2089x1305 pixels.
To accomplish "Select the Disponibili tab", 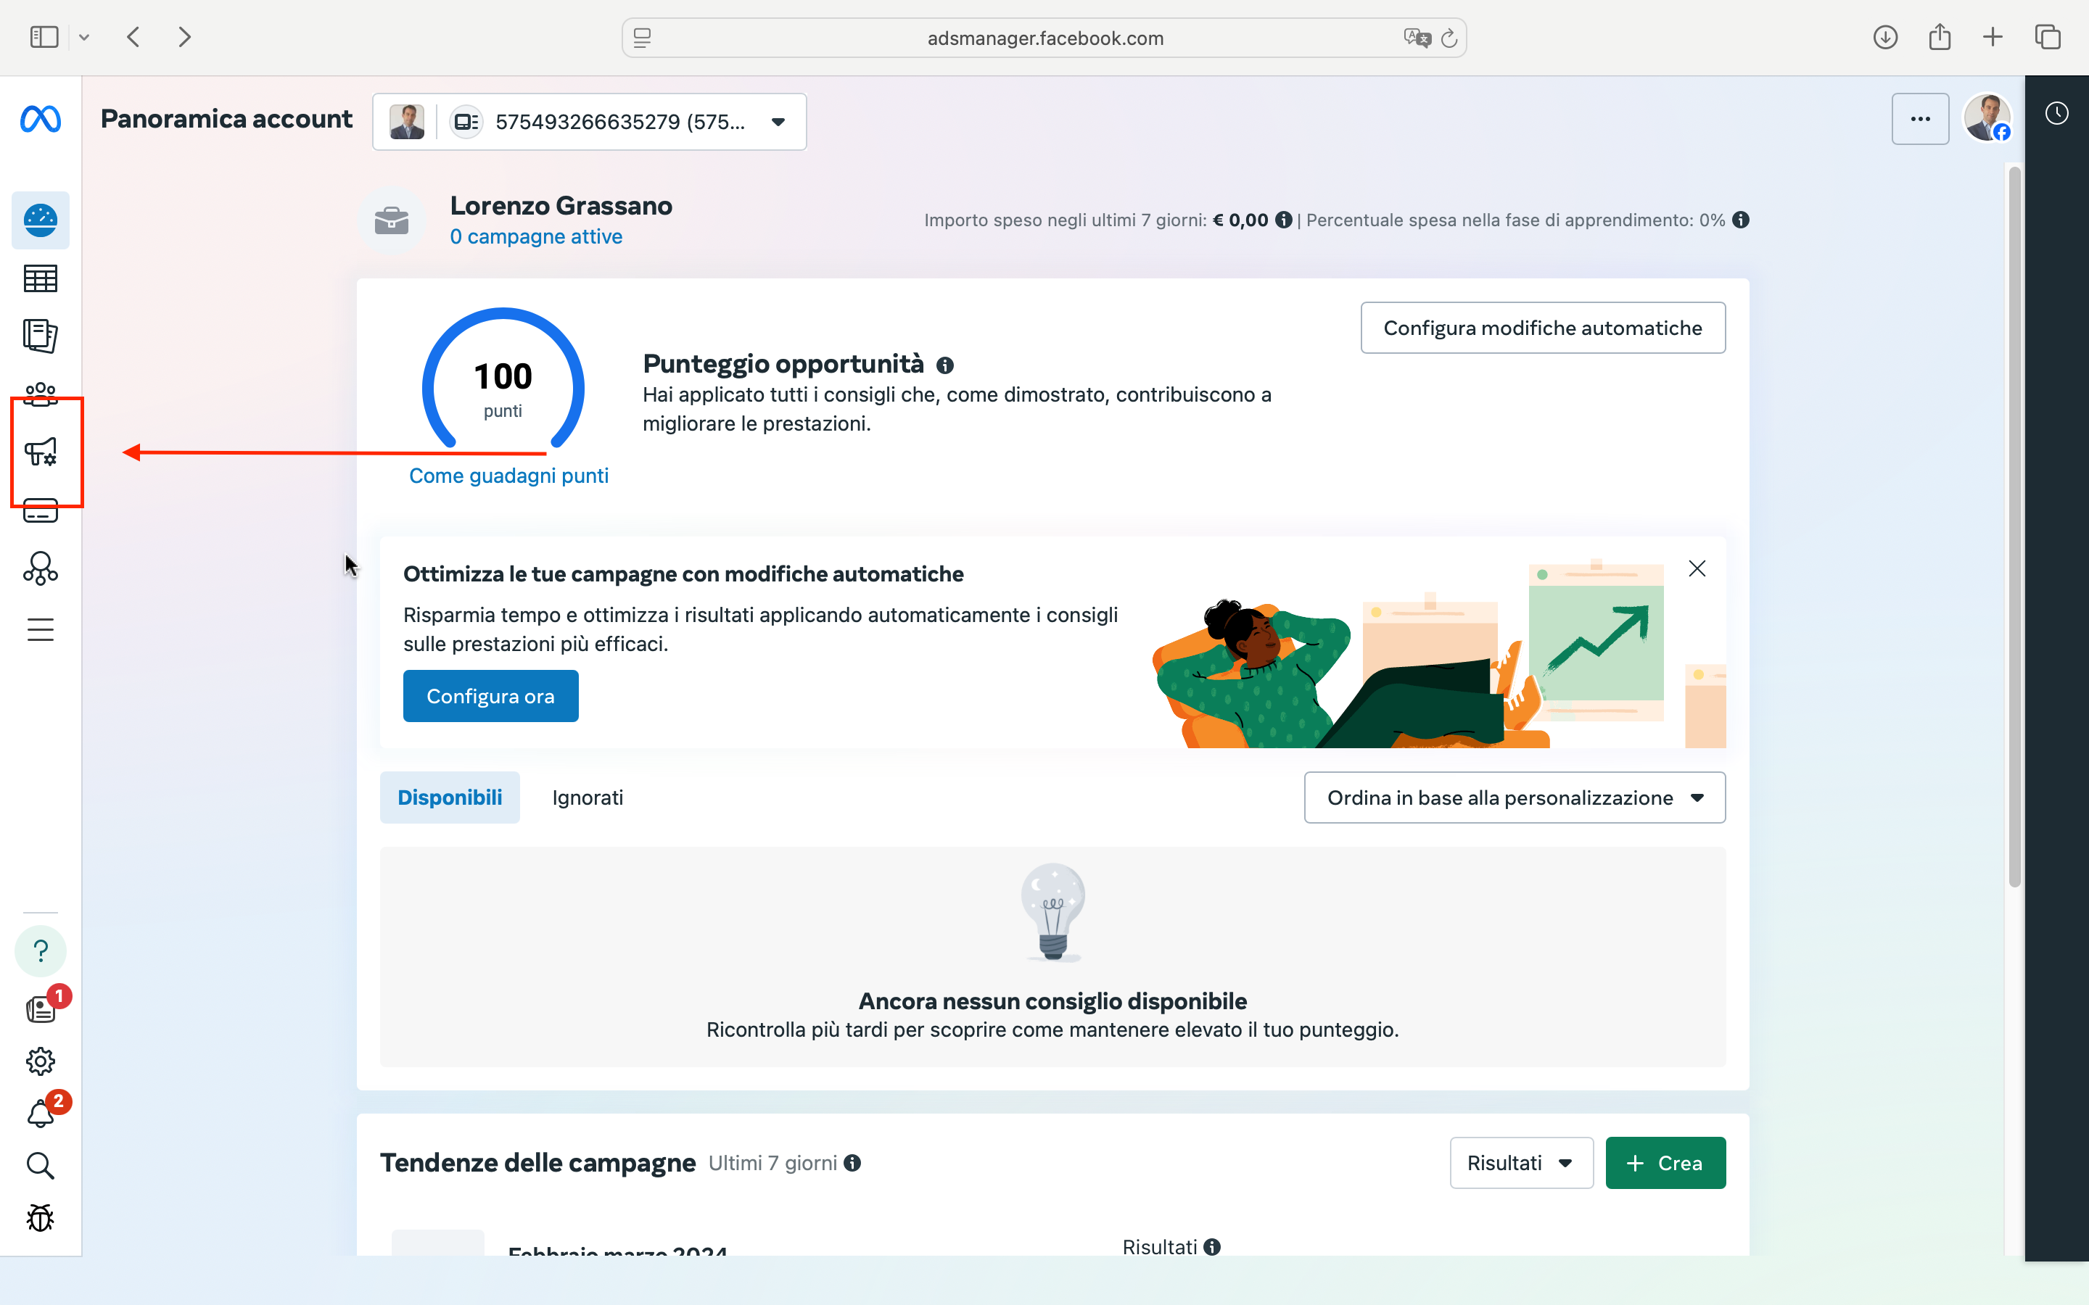I will [x=450, y=797].
